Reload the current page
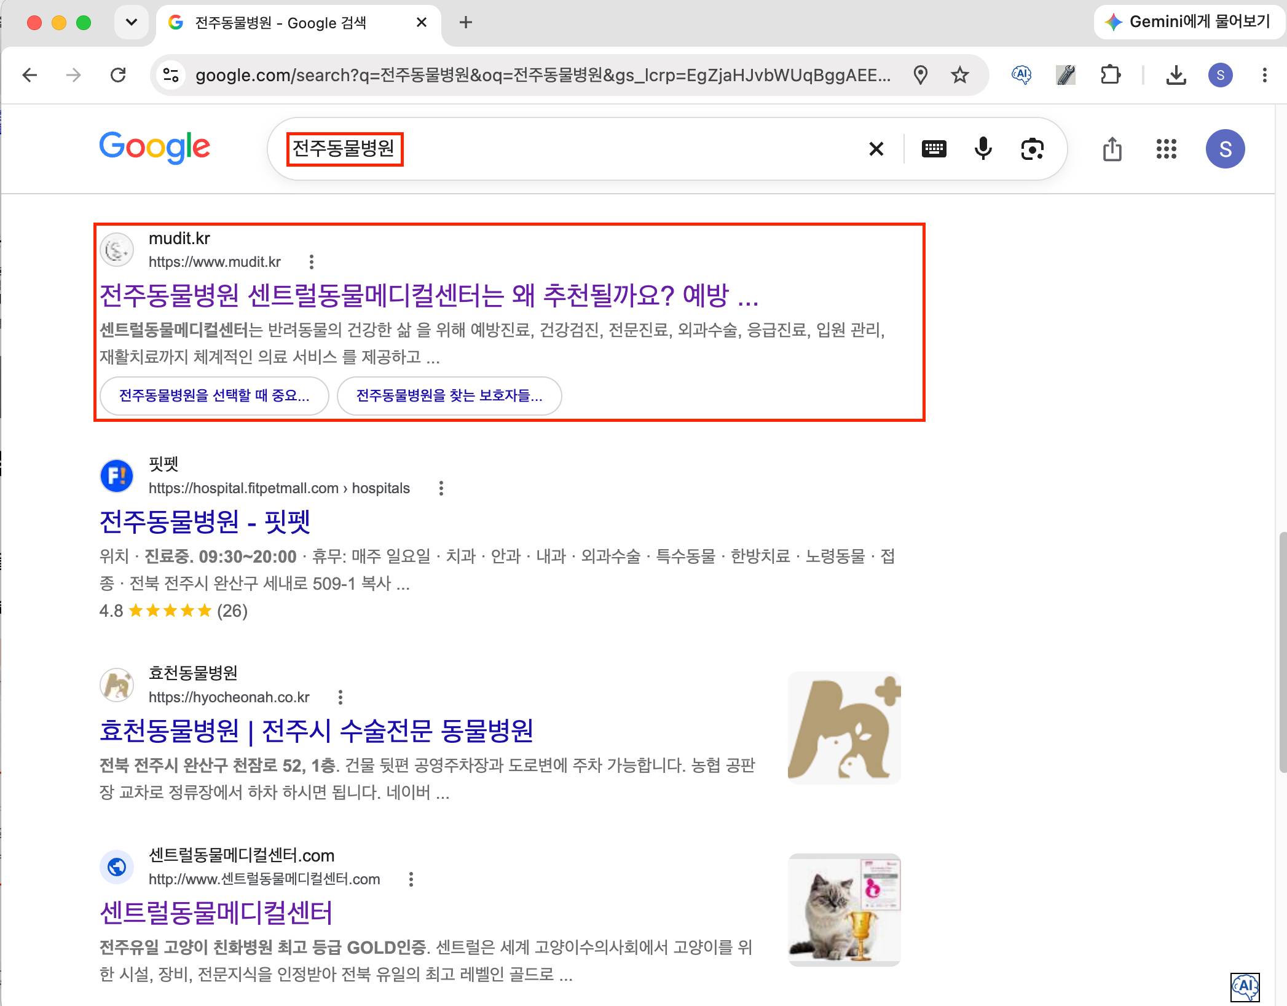This screenshot has height=1006, width=1287. [118, 75]
